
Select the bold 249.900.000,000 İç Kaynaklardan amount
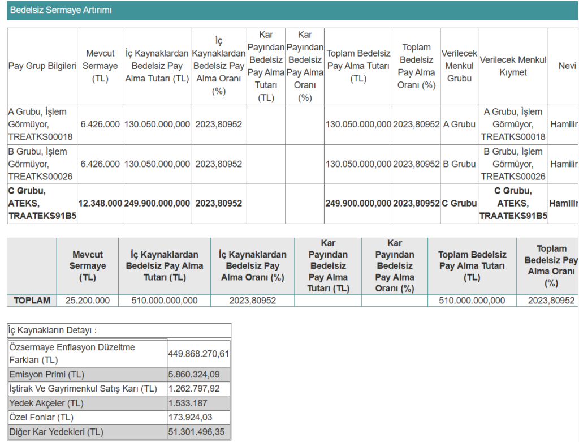[157, 204]
